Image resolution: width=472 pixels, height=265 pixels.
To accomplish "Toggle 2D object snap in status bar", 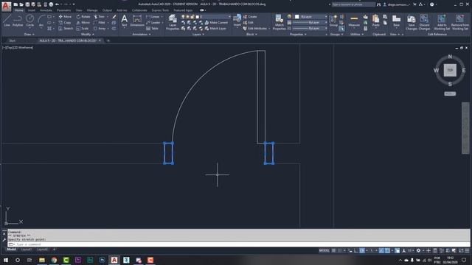I will (387, 250).
